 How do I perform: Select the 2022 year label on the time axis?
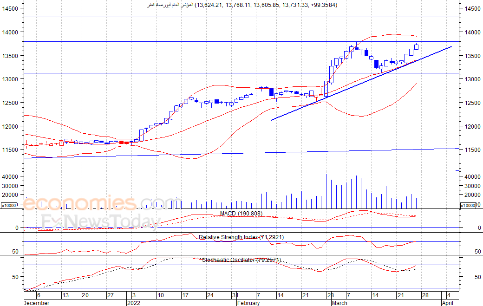coord(134,303)
